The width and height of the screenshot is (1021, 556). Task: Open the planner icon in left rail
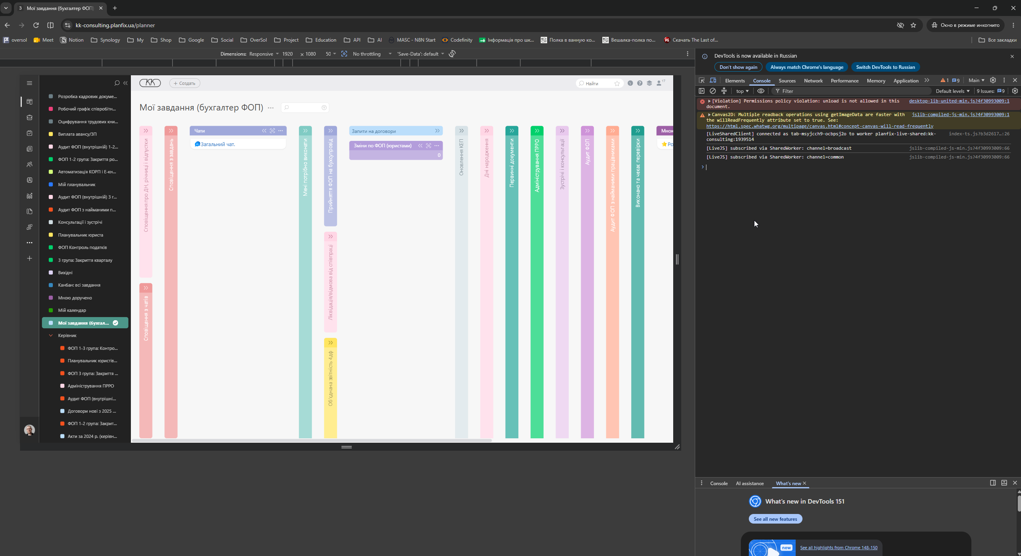tap(29, 102)
